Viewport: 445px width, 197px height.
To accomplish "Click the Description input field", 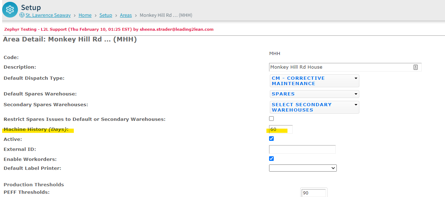I will tap(345, 67).
